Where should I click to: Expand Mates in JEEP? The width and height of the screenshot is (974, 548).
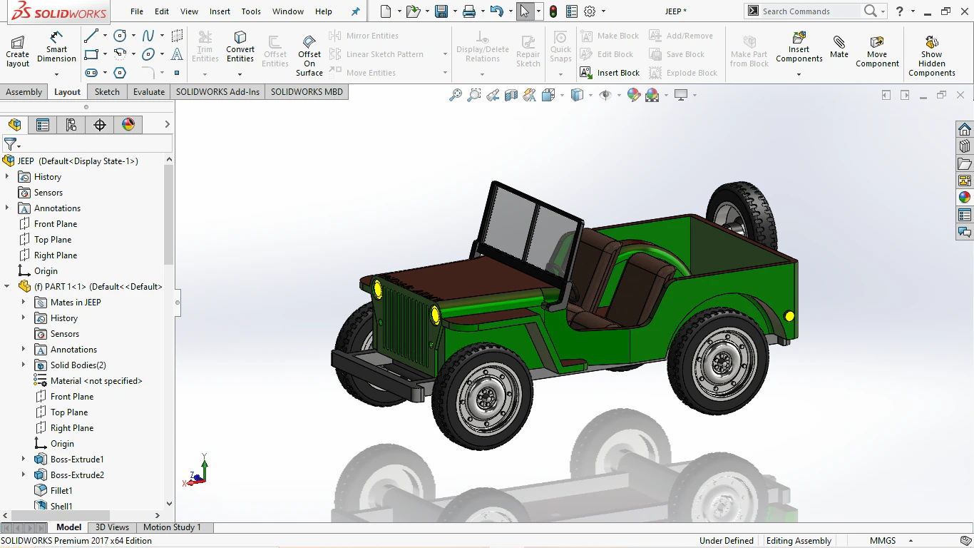point(24,302)
